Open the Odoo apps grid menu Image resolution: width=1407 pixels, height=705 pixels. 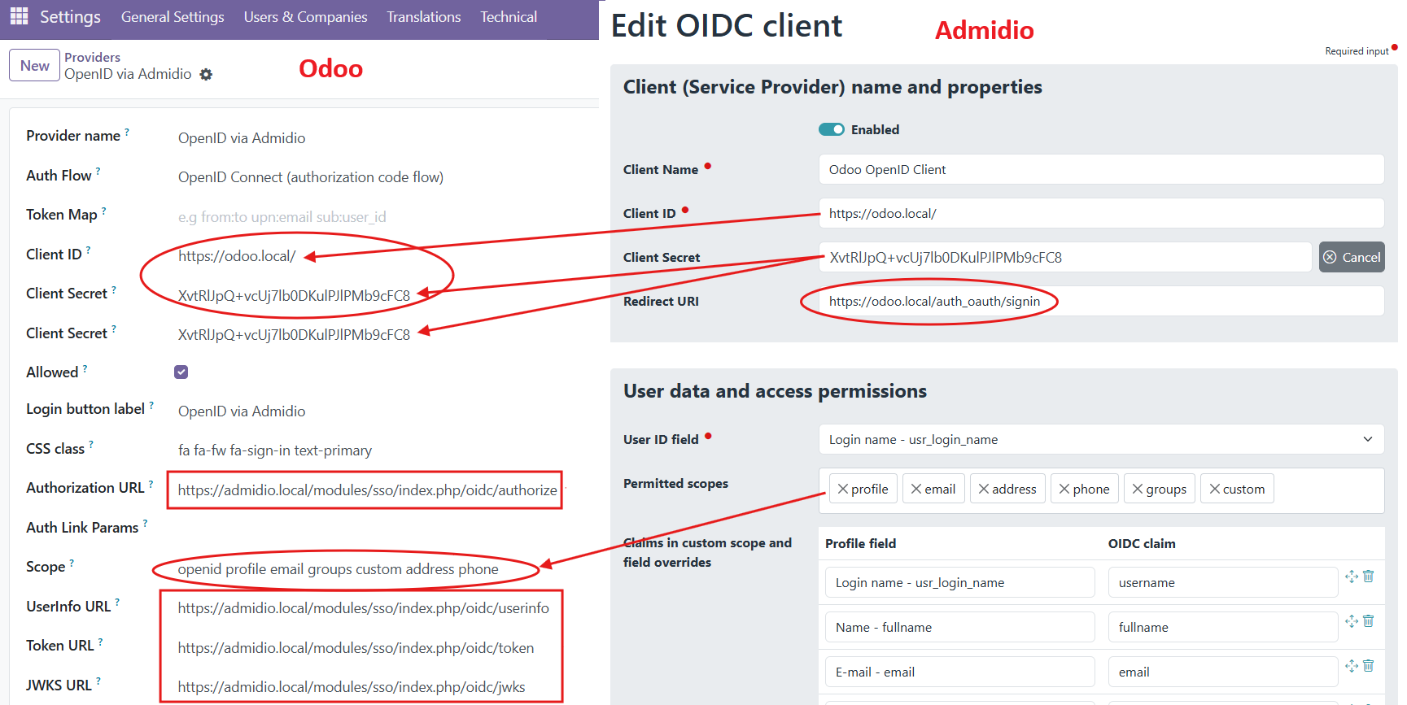click(x=20, y=16)
